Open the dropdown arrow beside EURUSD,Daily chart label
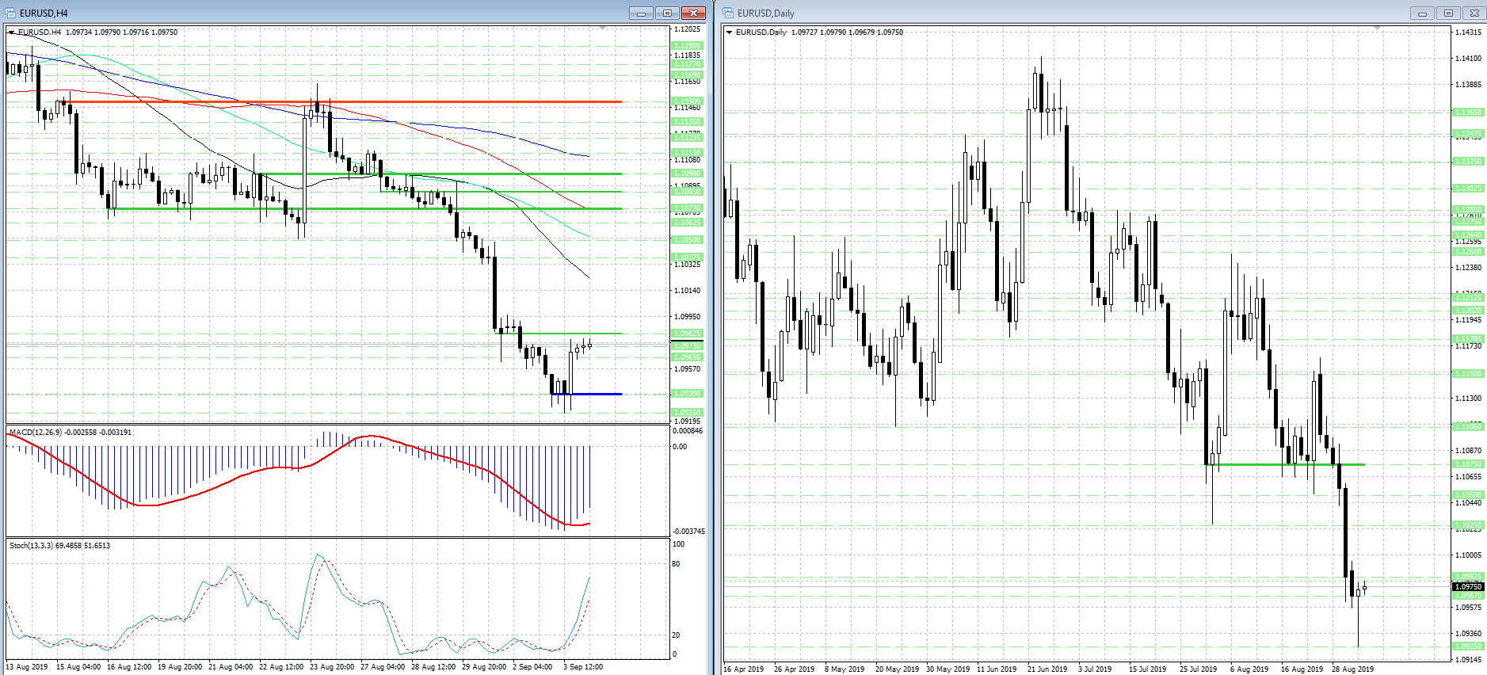 (730, 32)
